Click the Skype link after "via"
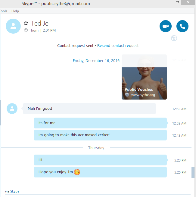 [x=15, y=191]
